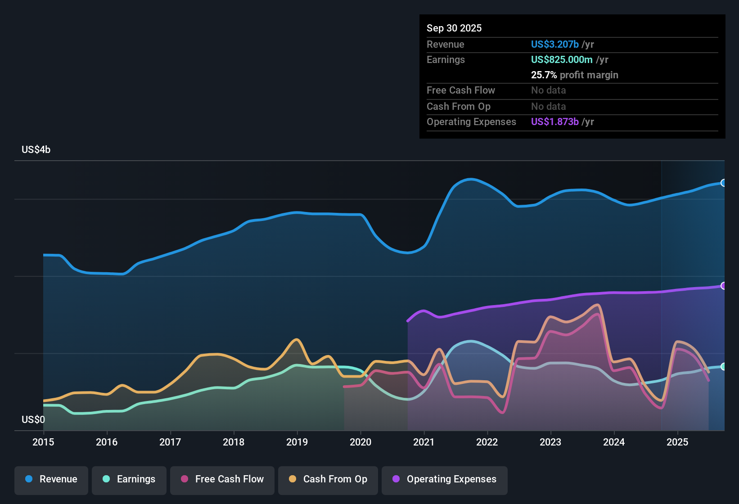The width and height of the screenshot is (739, 504).
Task: Click the Operating Expenses row label in tooltip
Action: pyautogui.click(x=471, y=121)
